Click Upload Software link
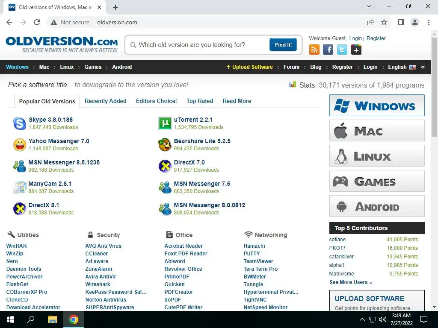Viewport: 438px width, 328px height. pos(250,67)
